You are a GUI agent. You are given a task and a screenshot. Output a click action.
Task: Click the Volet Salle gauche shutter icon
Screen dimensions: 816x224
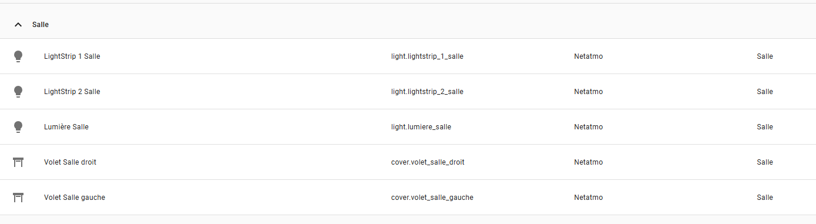point(18,198)
